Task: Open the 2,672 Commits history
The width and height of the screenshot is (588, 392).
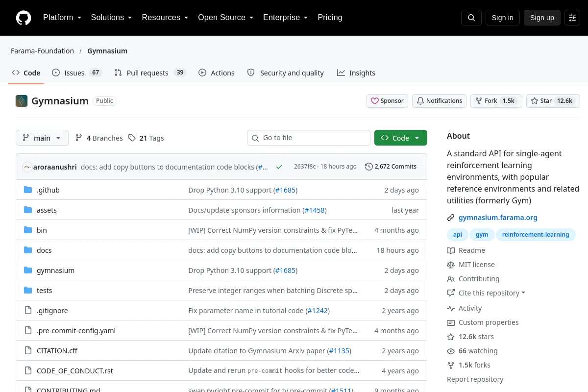Action: [391, 167]
